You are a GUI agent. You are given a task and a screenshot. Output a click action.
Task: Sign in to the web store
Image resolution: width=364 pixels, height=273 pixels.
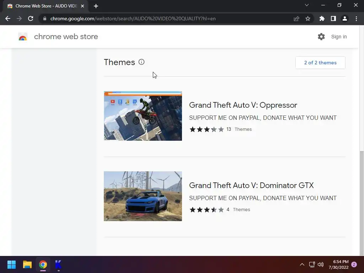coord(339,37)
